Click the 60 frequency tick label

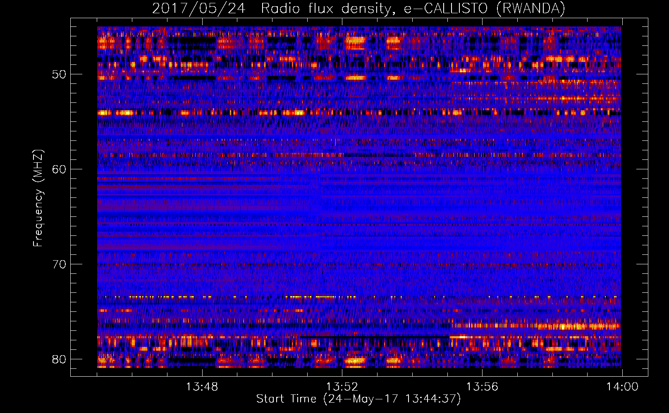pyautogui.click(x=59, y=169)
